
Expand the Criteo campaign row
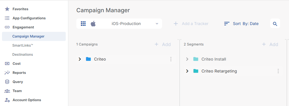pos(80,59)
